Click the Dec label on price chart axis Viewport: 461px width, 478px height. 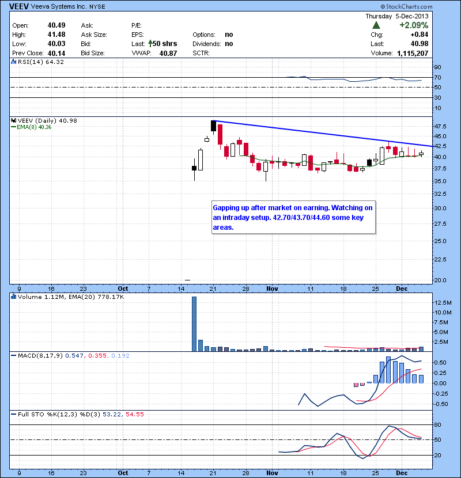pos(402,289)
